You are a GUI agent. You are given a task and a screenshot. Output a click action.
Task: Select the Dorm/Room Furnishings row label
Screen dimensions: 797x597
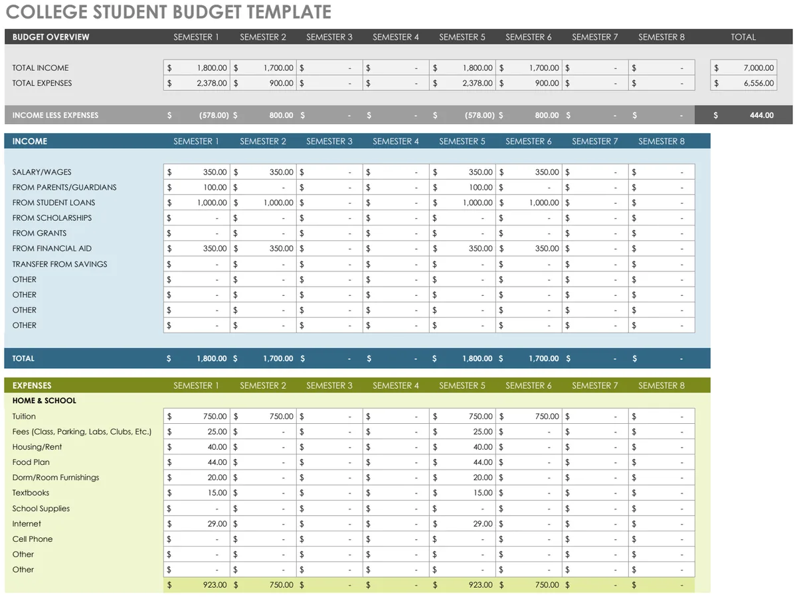tap(56, 478)
